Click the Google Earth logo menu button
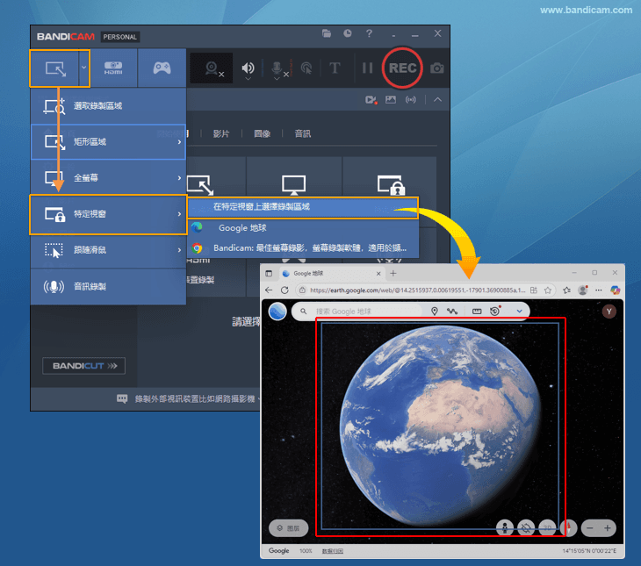The image size is (641, 566). (277, 312)
